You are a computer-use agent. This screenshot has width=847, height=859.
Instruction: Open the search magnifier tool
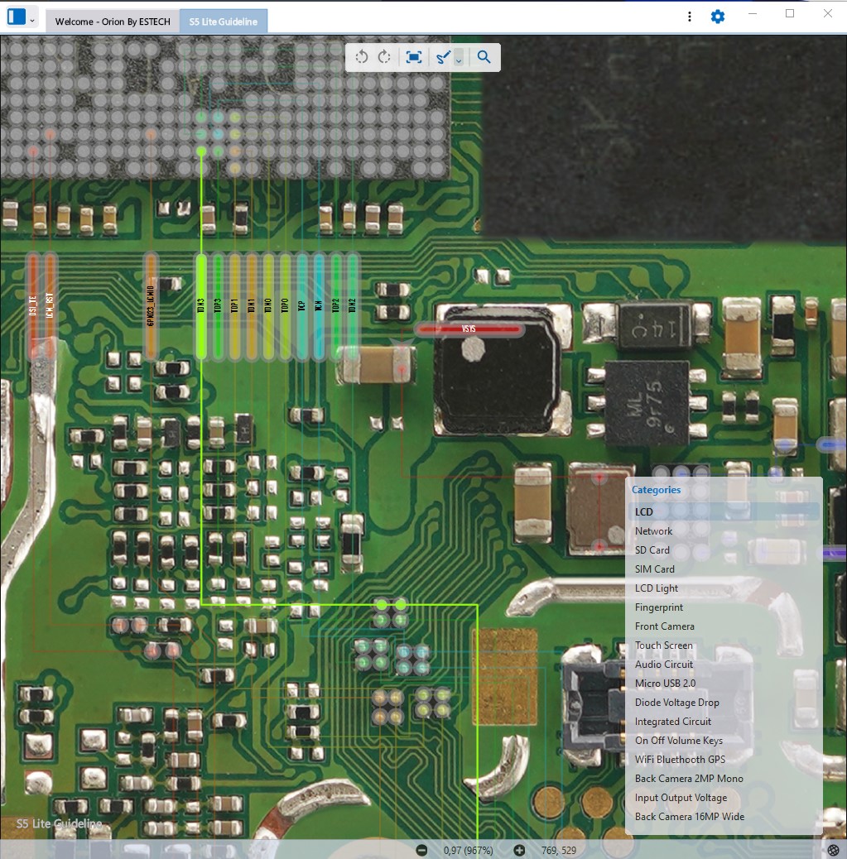(x=484, y=57)
